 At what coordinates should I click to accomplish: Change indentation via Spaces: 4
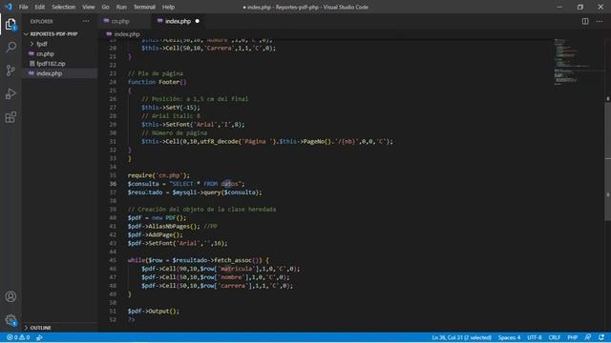(x=509, y=337)
